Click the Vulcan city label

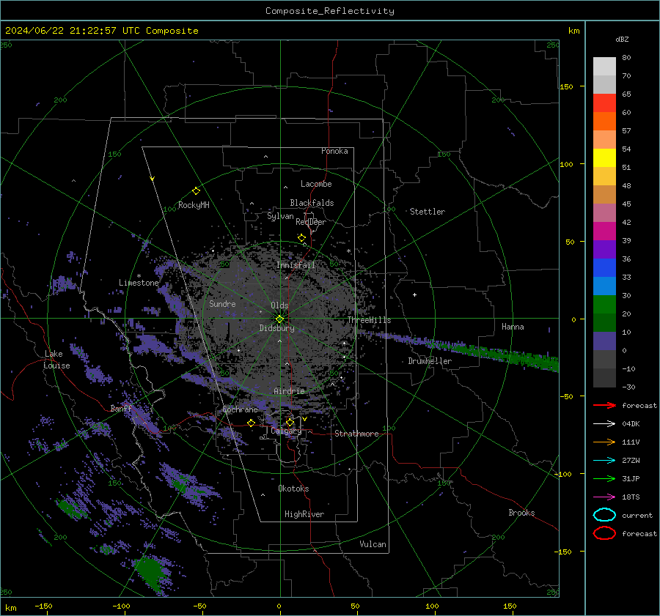[373, 544]
